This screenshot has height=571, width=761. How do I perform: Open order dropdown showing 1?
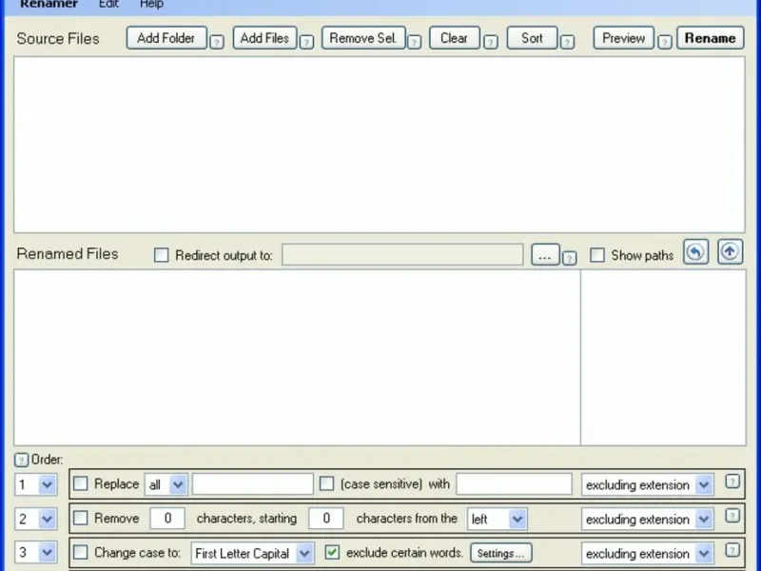point(36,484)
